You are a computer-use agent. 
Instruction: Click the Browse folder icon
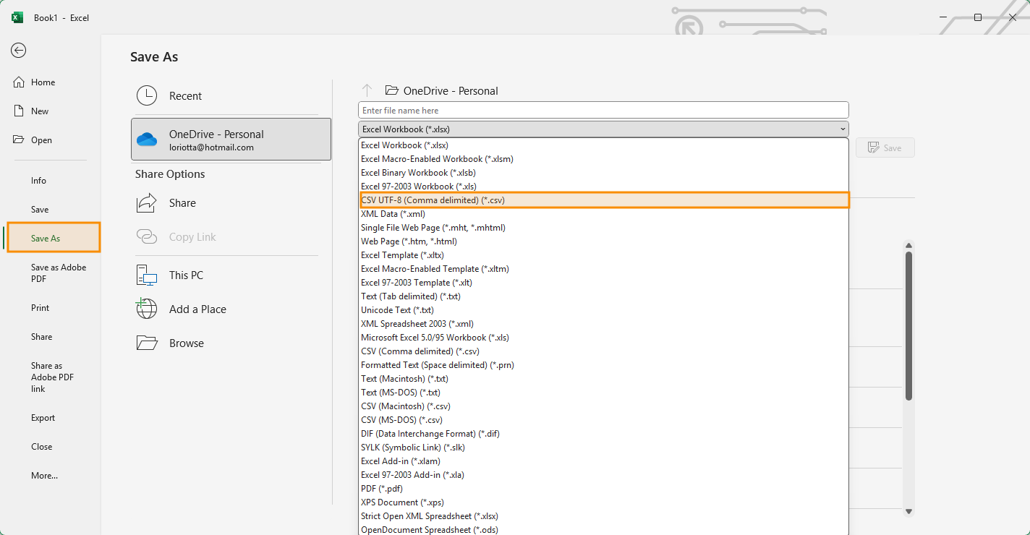[147, 343]
